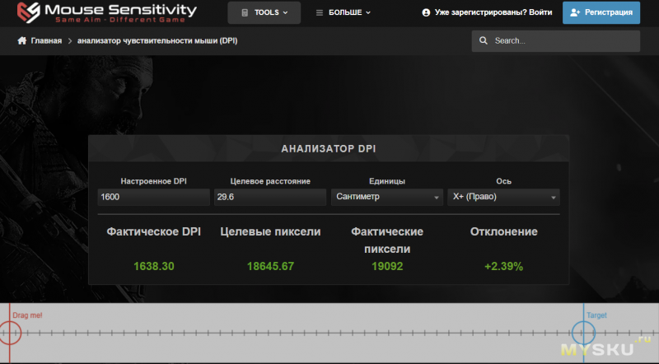Click the Войти sign-in link
This screenshot has width=659, height=364.
click(540, 13)
